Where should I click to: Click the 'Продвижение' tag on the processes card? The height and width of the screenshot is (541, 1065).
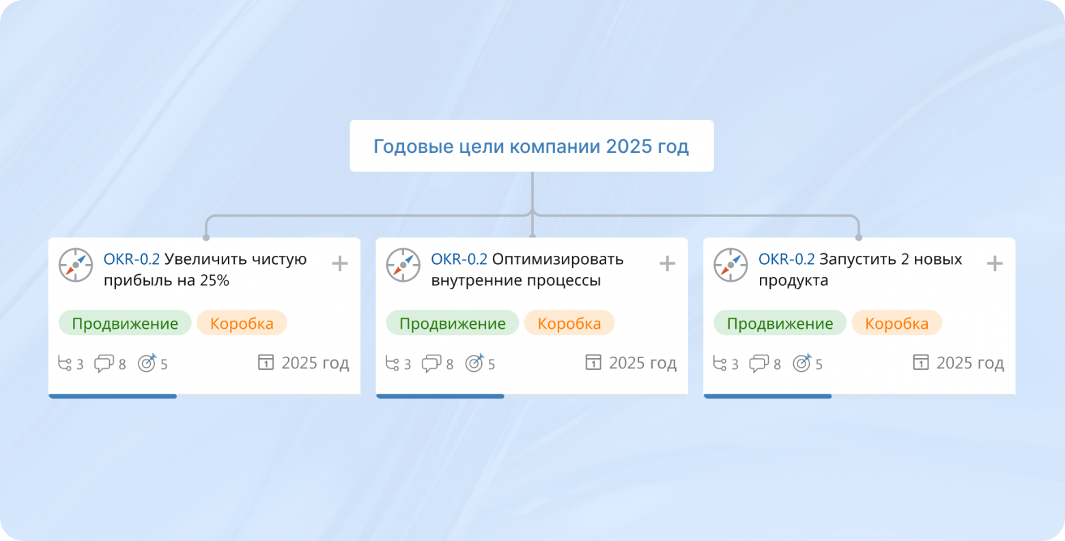(x=452, y=323)
